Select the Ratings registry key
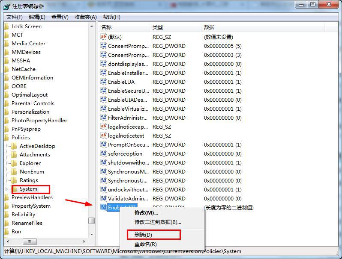Viewport: 342px width, 259px height. pyautogui.click(x=29, y=180)
